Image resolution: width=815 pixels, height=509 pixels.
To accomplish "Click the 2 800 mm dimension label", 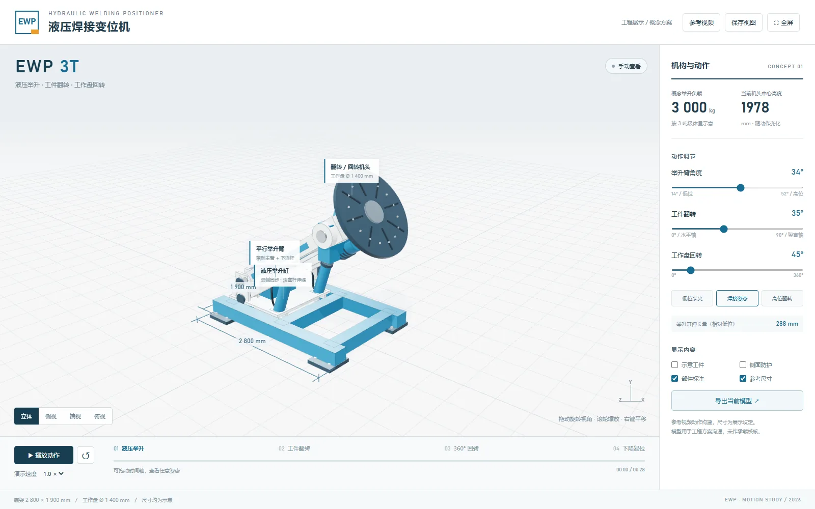I will [252, 341].
